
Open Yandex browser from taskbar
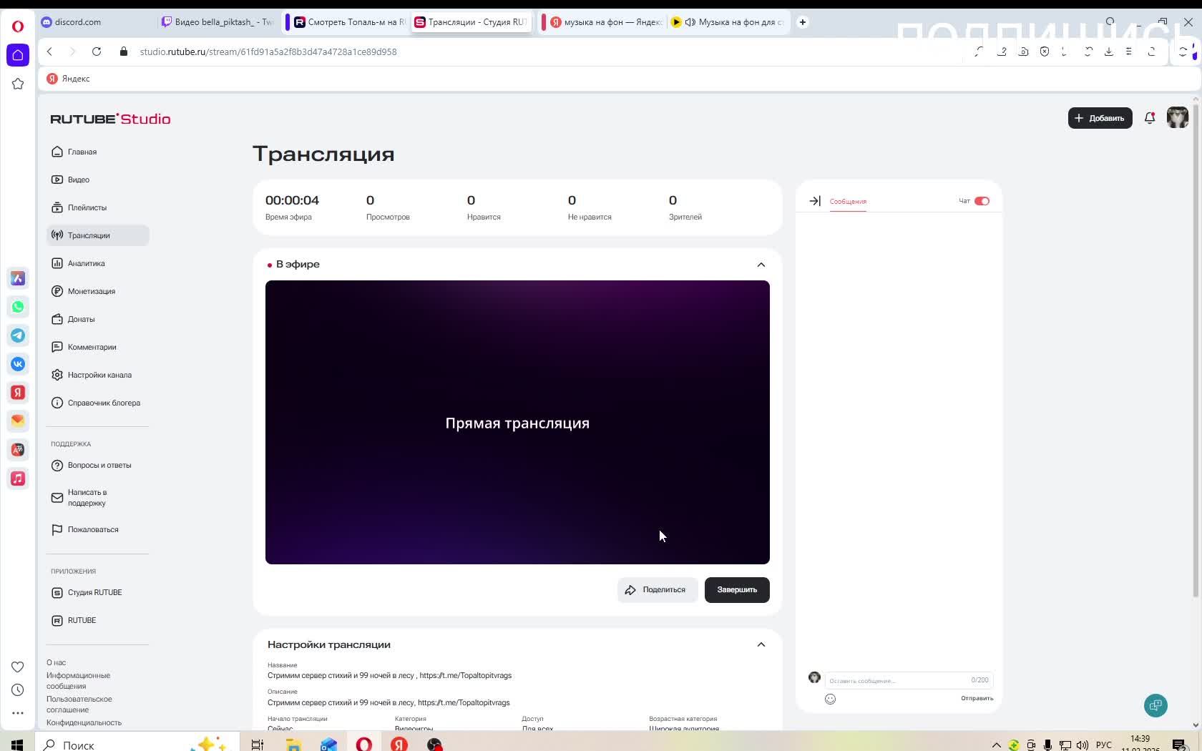(x=399, y=745)
